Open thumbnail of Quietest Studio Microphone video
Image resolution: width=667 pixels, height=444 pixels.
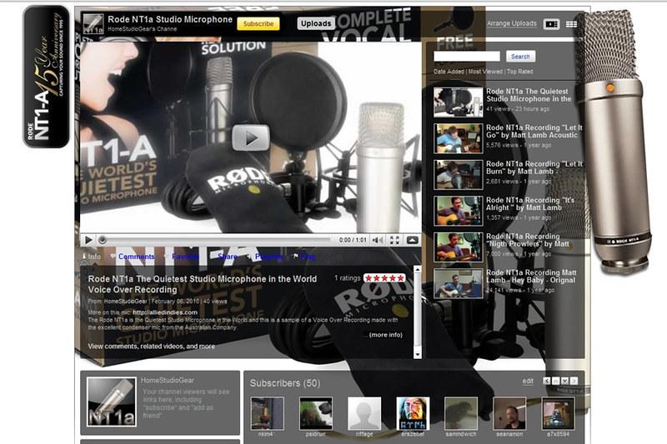pos(458,102)
